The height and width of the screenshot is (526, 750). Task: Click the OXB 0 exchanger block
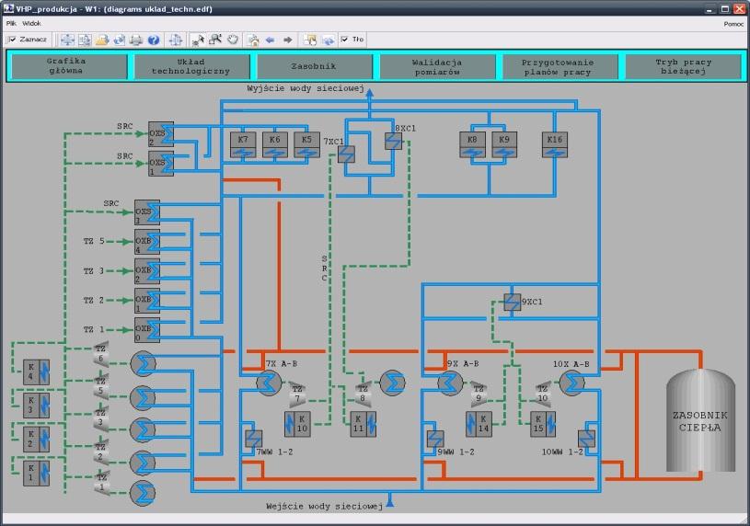pos(147,330)
